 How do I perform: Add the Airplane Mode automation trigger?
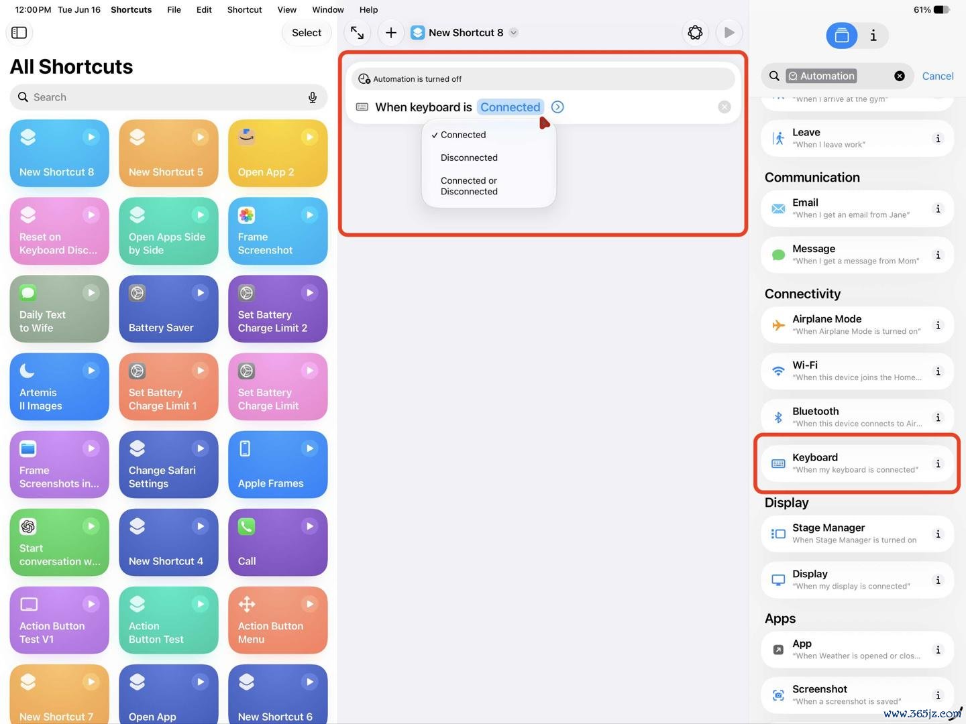pyautogui.click(x=857, y=325)
